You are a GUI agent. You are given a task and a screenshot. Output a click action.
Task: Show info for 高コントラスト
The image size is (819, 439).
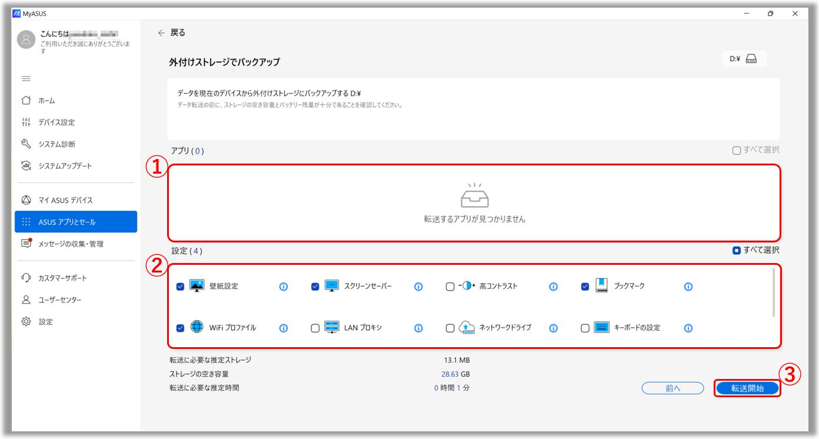pyautogui.click(x=553, y=287)
